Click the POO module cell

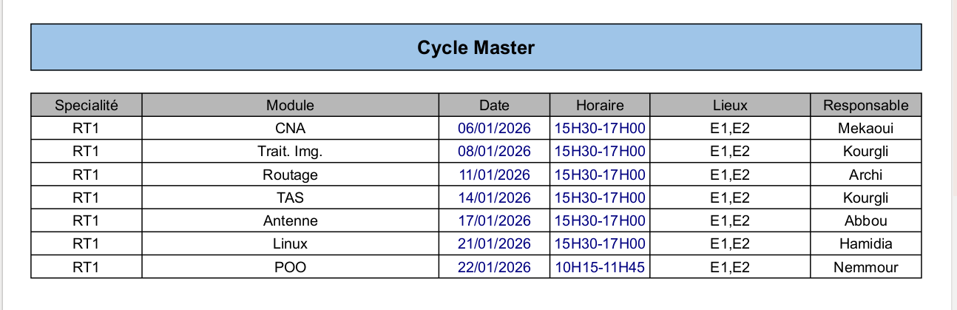pyautogui.click(x=290, y=268)
